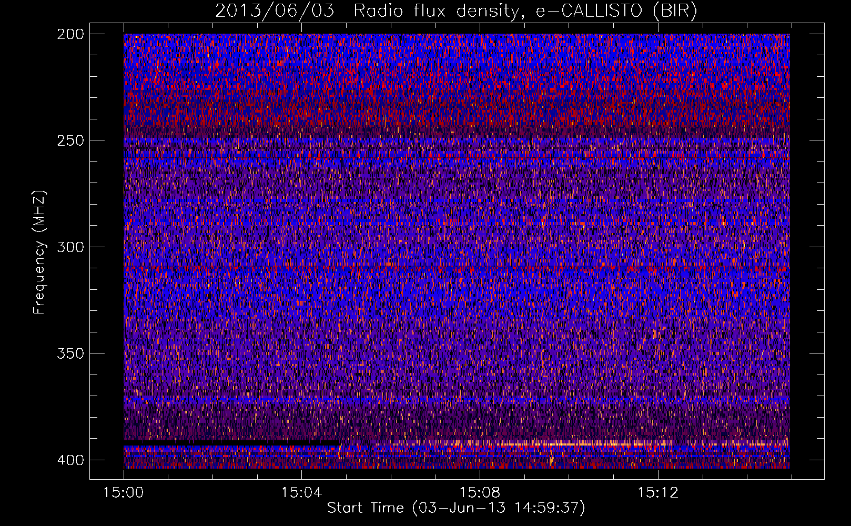Click the "250" frequency tick label

70,140
